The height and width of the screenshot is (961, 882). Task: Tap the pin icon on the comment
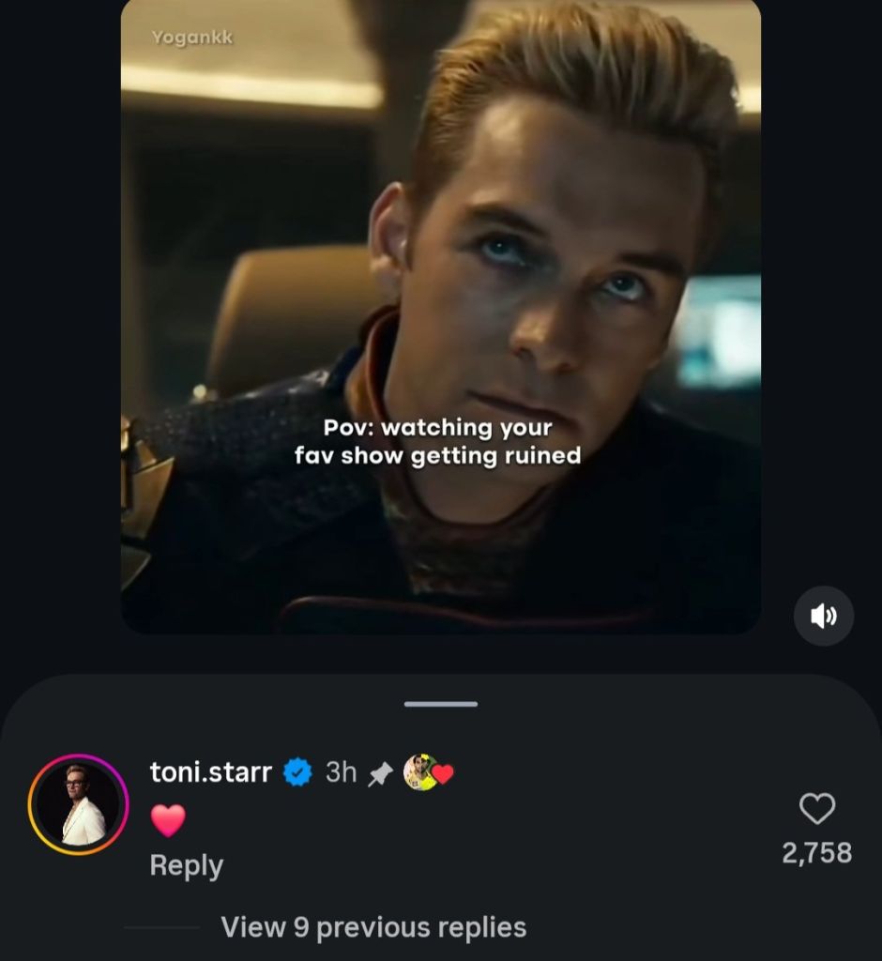(x=380, y=773)
